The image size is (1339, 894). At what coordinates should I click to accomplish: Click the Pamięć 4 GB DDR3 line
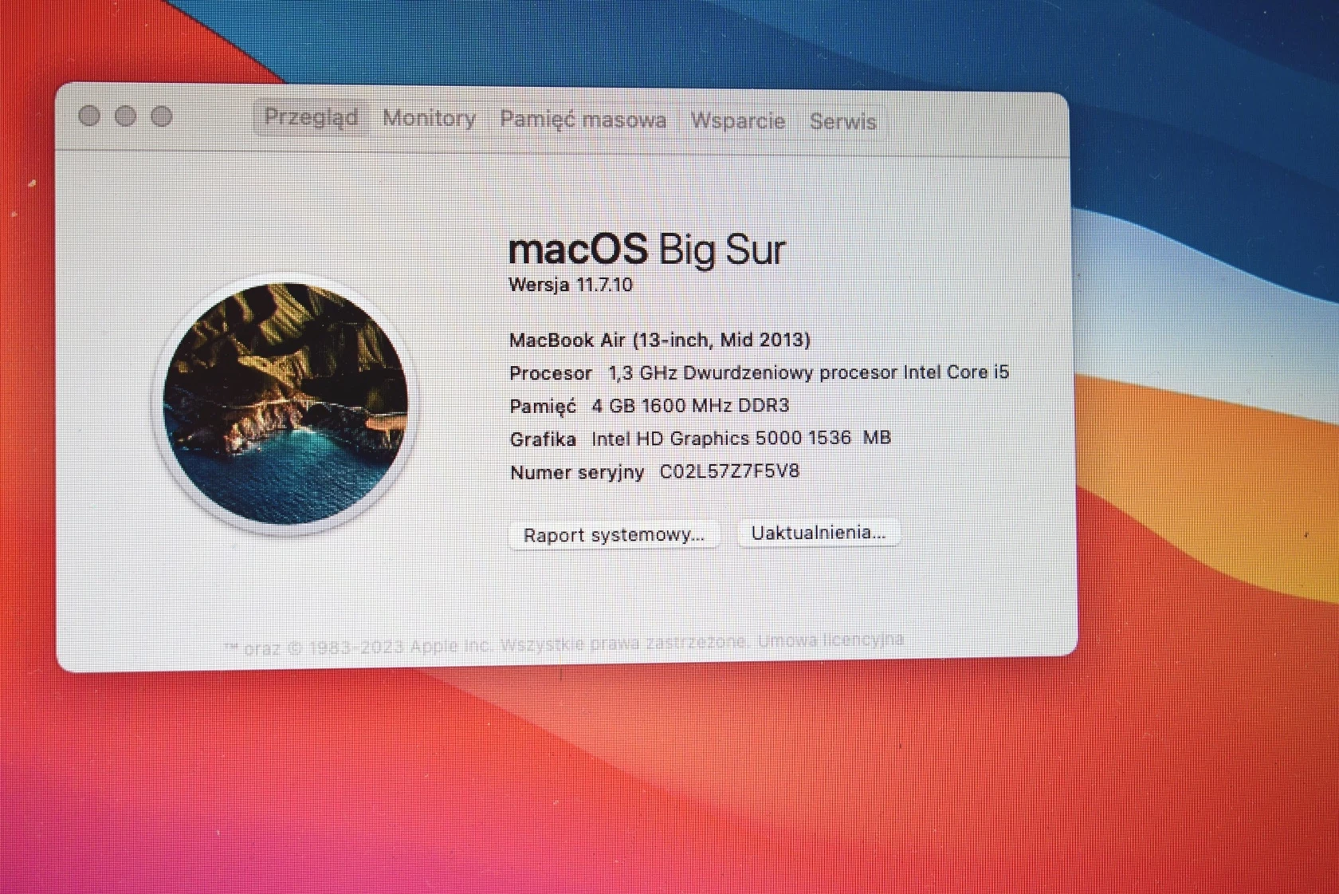(x=649, y=406)
